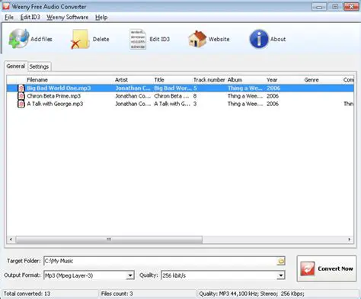361x299 pixels.
Task: Click 'Files count: 3' in status bar
Action: point(117,294)
